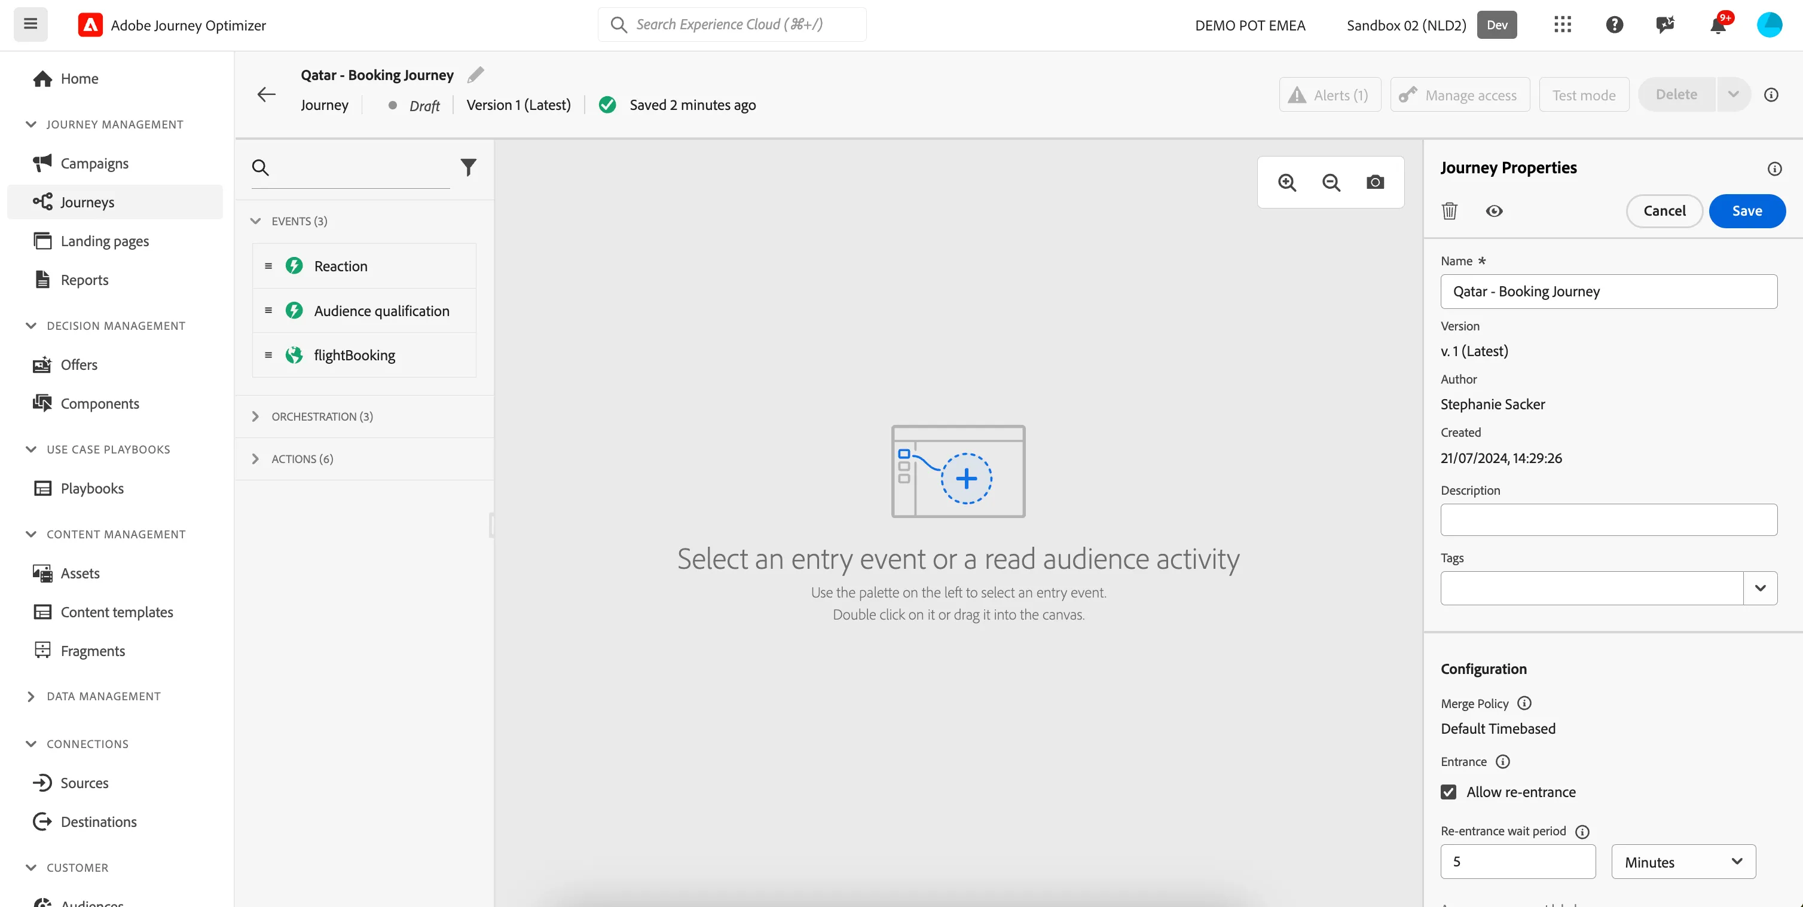This screenshot has width=1803, height=907.
Task: Expand the ORCHESTRATION section
Action: 255,416
